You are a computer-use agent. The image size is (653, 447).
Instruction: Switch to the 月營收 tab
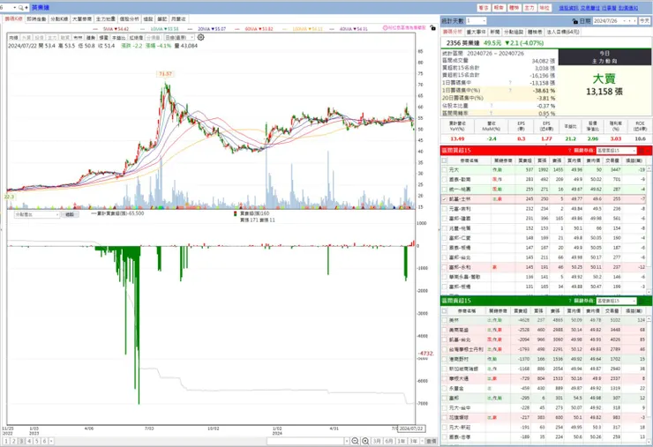pyautogui.click(x=178, y=19)
